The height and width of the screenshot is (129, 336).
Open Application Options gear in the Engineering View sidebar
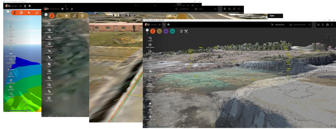coord(150,97)
